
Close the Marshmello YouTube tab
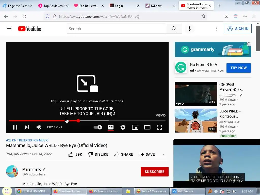(x=210, y=6)
